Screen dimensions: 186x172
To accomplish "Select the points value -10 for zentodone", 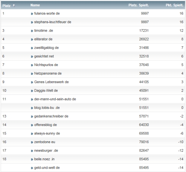I will [x=181, y=142].
